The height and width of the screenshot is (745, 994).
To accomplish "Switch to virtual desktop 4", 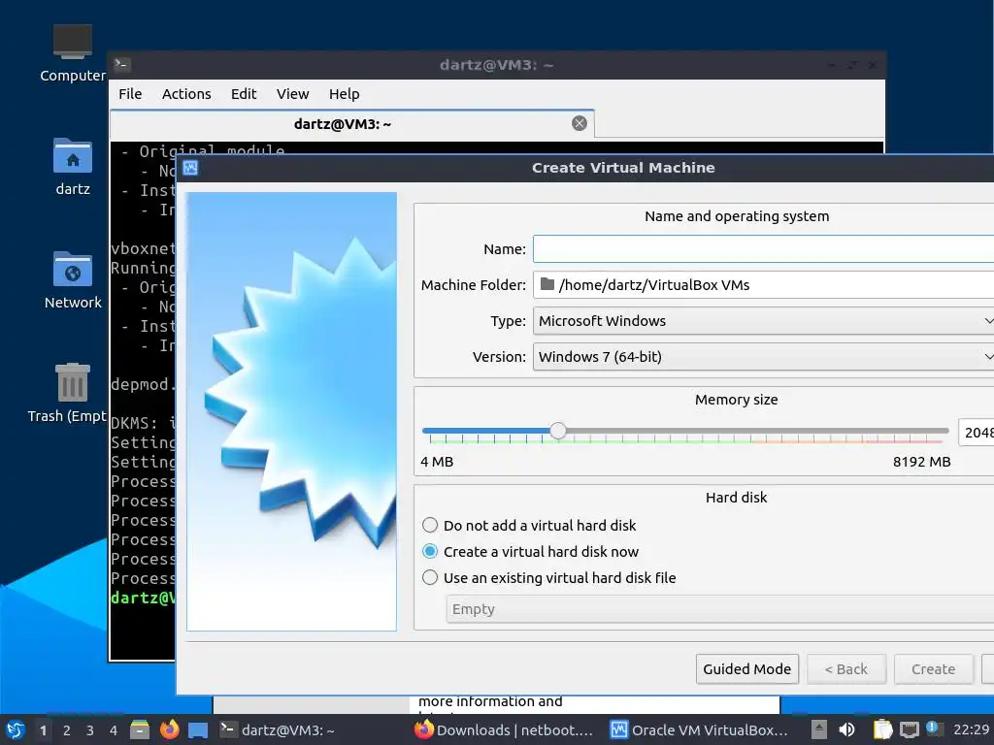I will (x=114, y=730).
